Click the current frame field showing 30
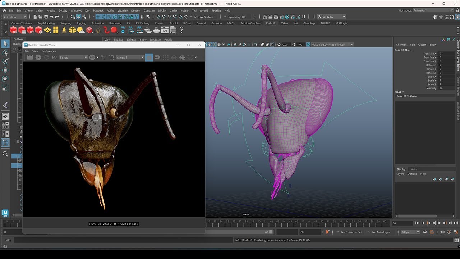Image resolution: width=460 pixels, height=259 pixels. 402,223
